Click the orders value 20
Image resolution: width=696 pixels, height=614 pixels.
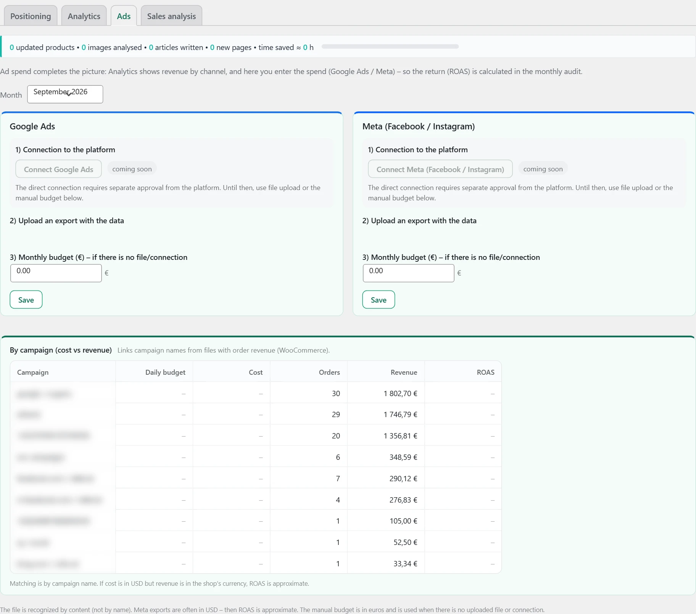336,435
